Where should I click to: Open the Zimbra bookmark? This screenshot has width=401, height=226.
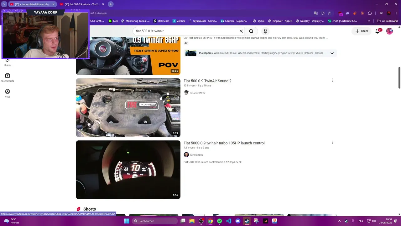(179, 21)
